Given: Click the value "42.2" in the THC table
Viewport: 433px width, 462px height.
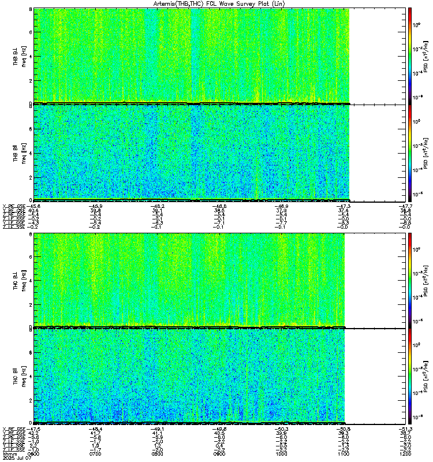Looking at the screenshot, I should (33, 433).
